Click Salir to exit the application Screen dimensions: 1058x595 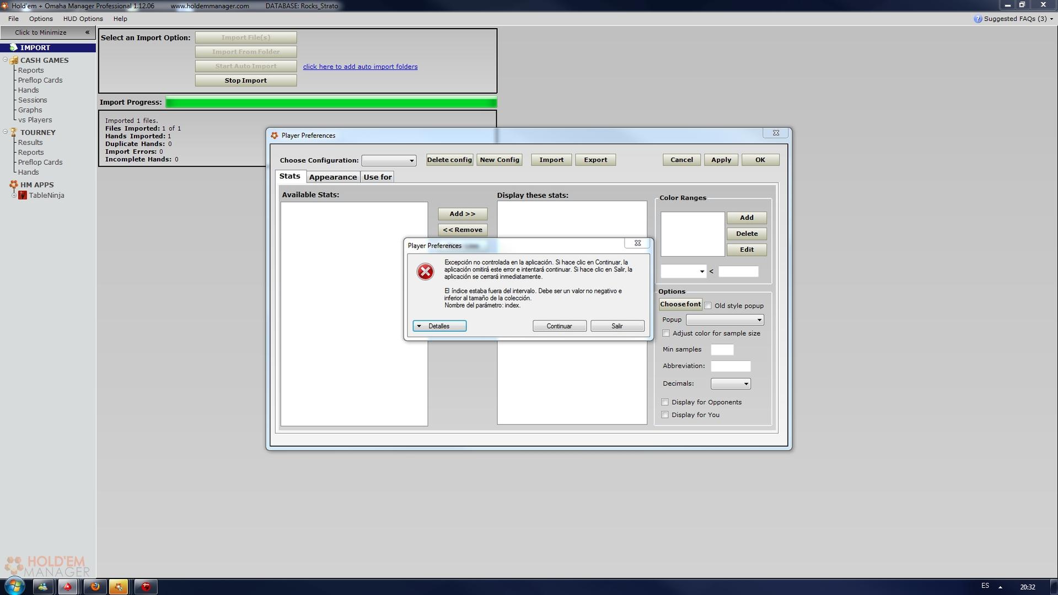coord(617,326)
